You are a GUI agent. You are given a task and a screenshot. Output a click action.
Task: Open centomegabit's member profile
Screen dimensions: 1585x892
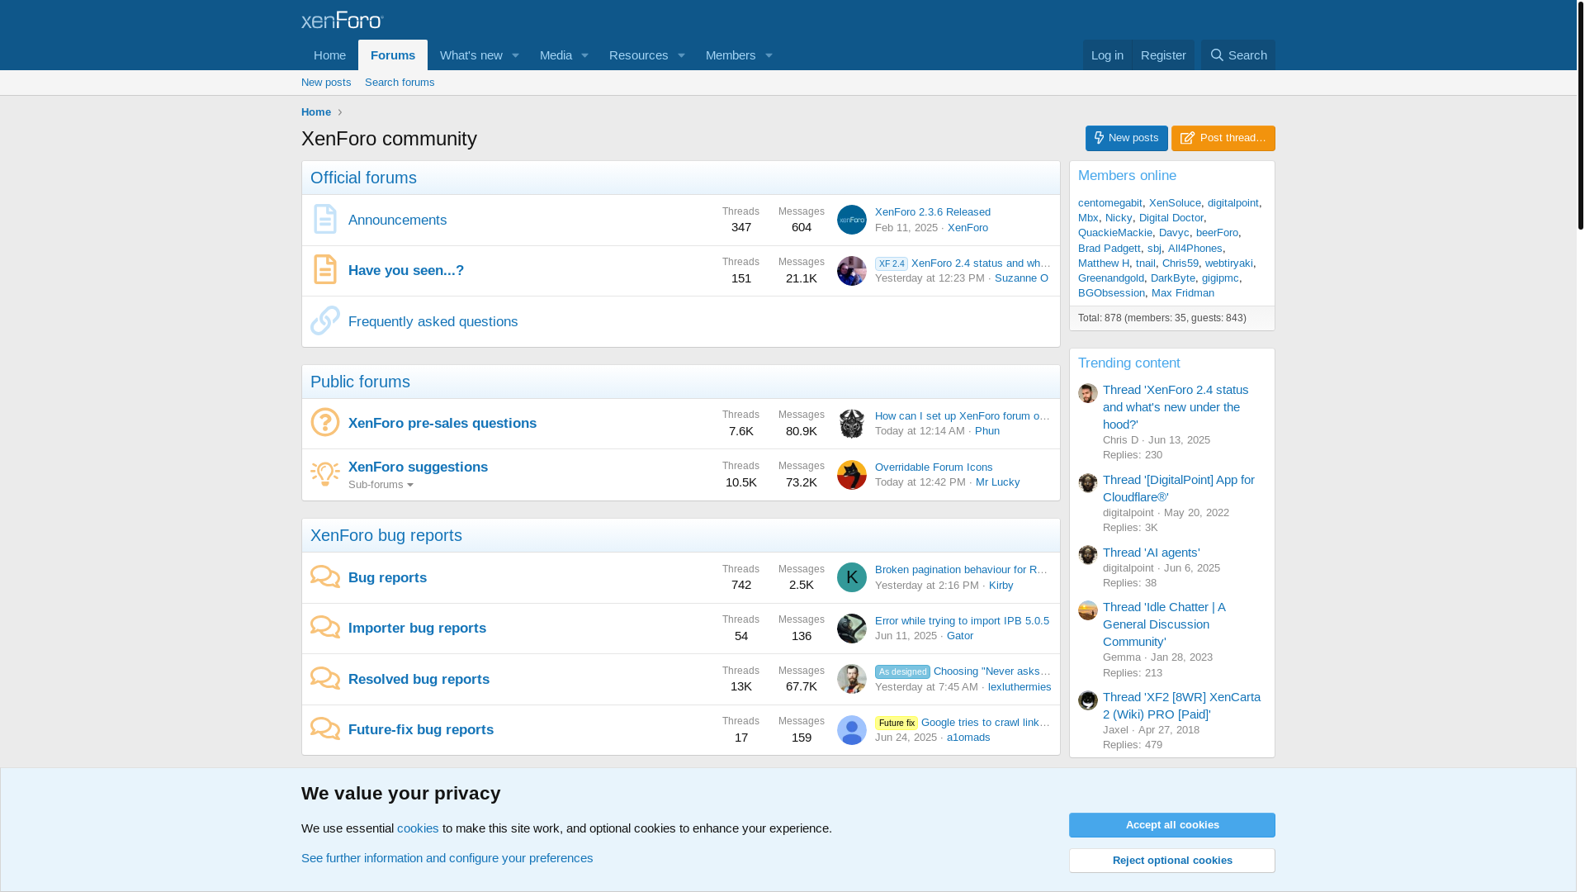click(x=1109, y=203)
